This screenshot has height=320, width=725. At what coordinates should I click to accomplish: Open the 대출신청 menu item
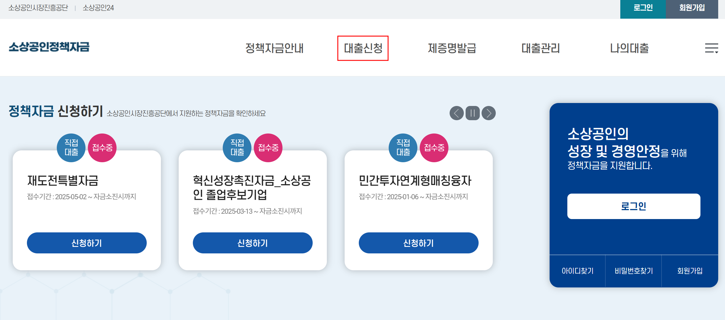coord(363,48)
